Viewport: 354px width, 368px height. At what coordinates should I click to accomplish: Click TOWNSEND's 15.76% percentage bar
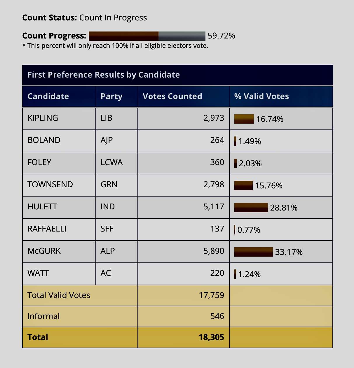tap(243, 185)
